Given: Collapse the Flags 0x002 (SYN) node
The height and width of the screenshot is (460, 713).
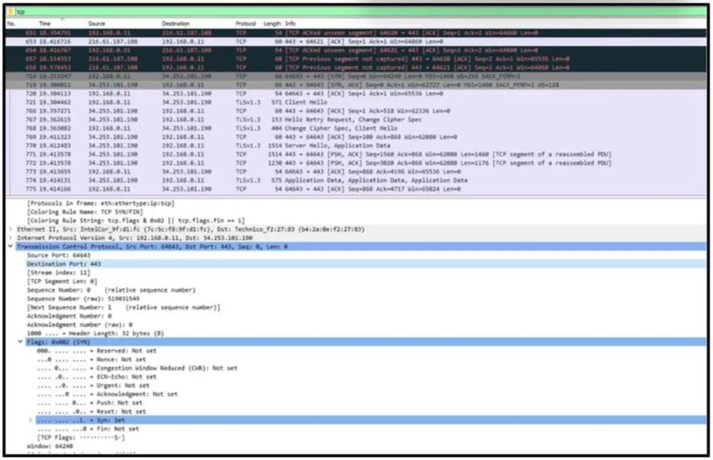Looking at the screenshot, I should 20,342.
